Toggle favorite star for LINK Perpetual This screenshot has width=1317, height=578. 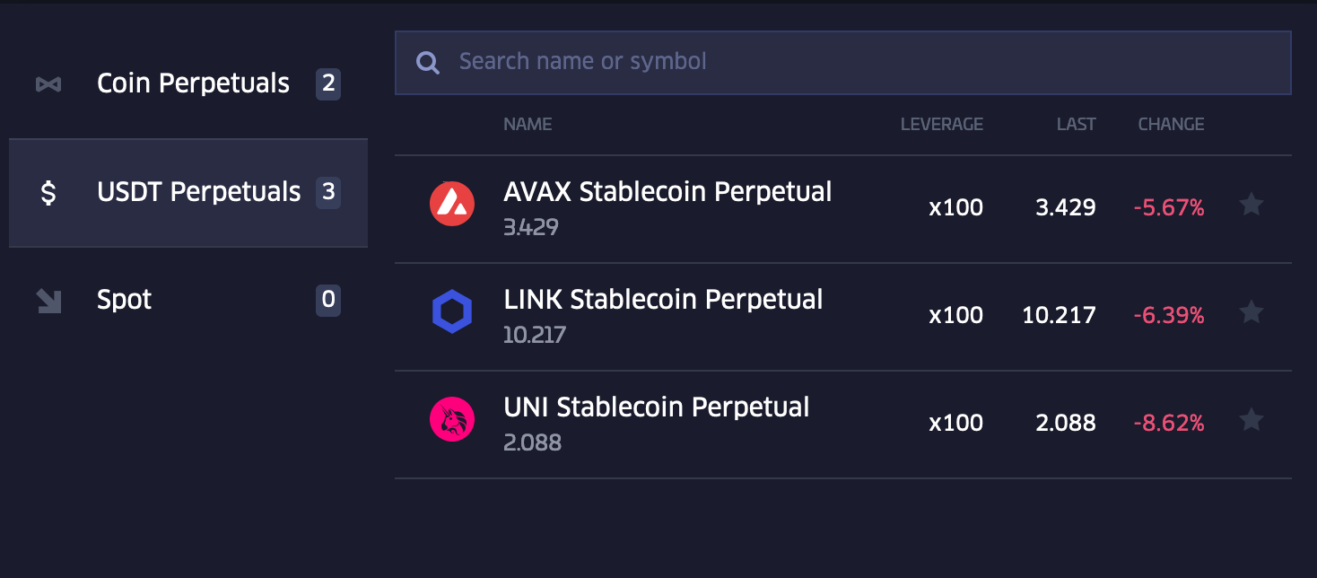click(x=1251, y=313)
